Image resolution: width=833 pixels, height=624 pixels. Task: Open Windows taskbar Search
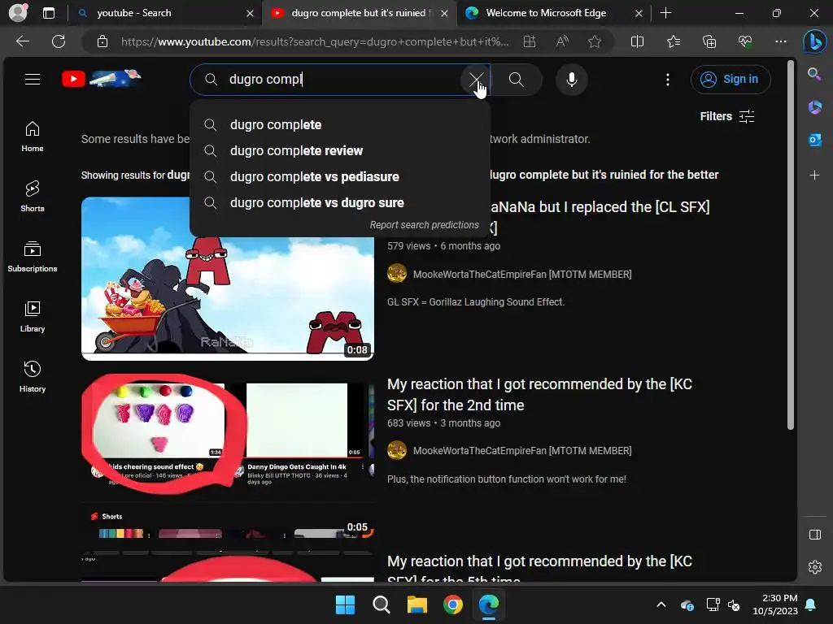381,604
